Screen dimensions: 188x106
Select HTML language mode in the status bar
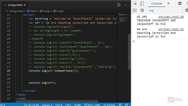(78, 105)
